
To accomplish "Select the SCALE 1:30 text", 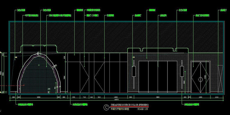I will pyautogui.click(x=142, y=109).
